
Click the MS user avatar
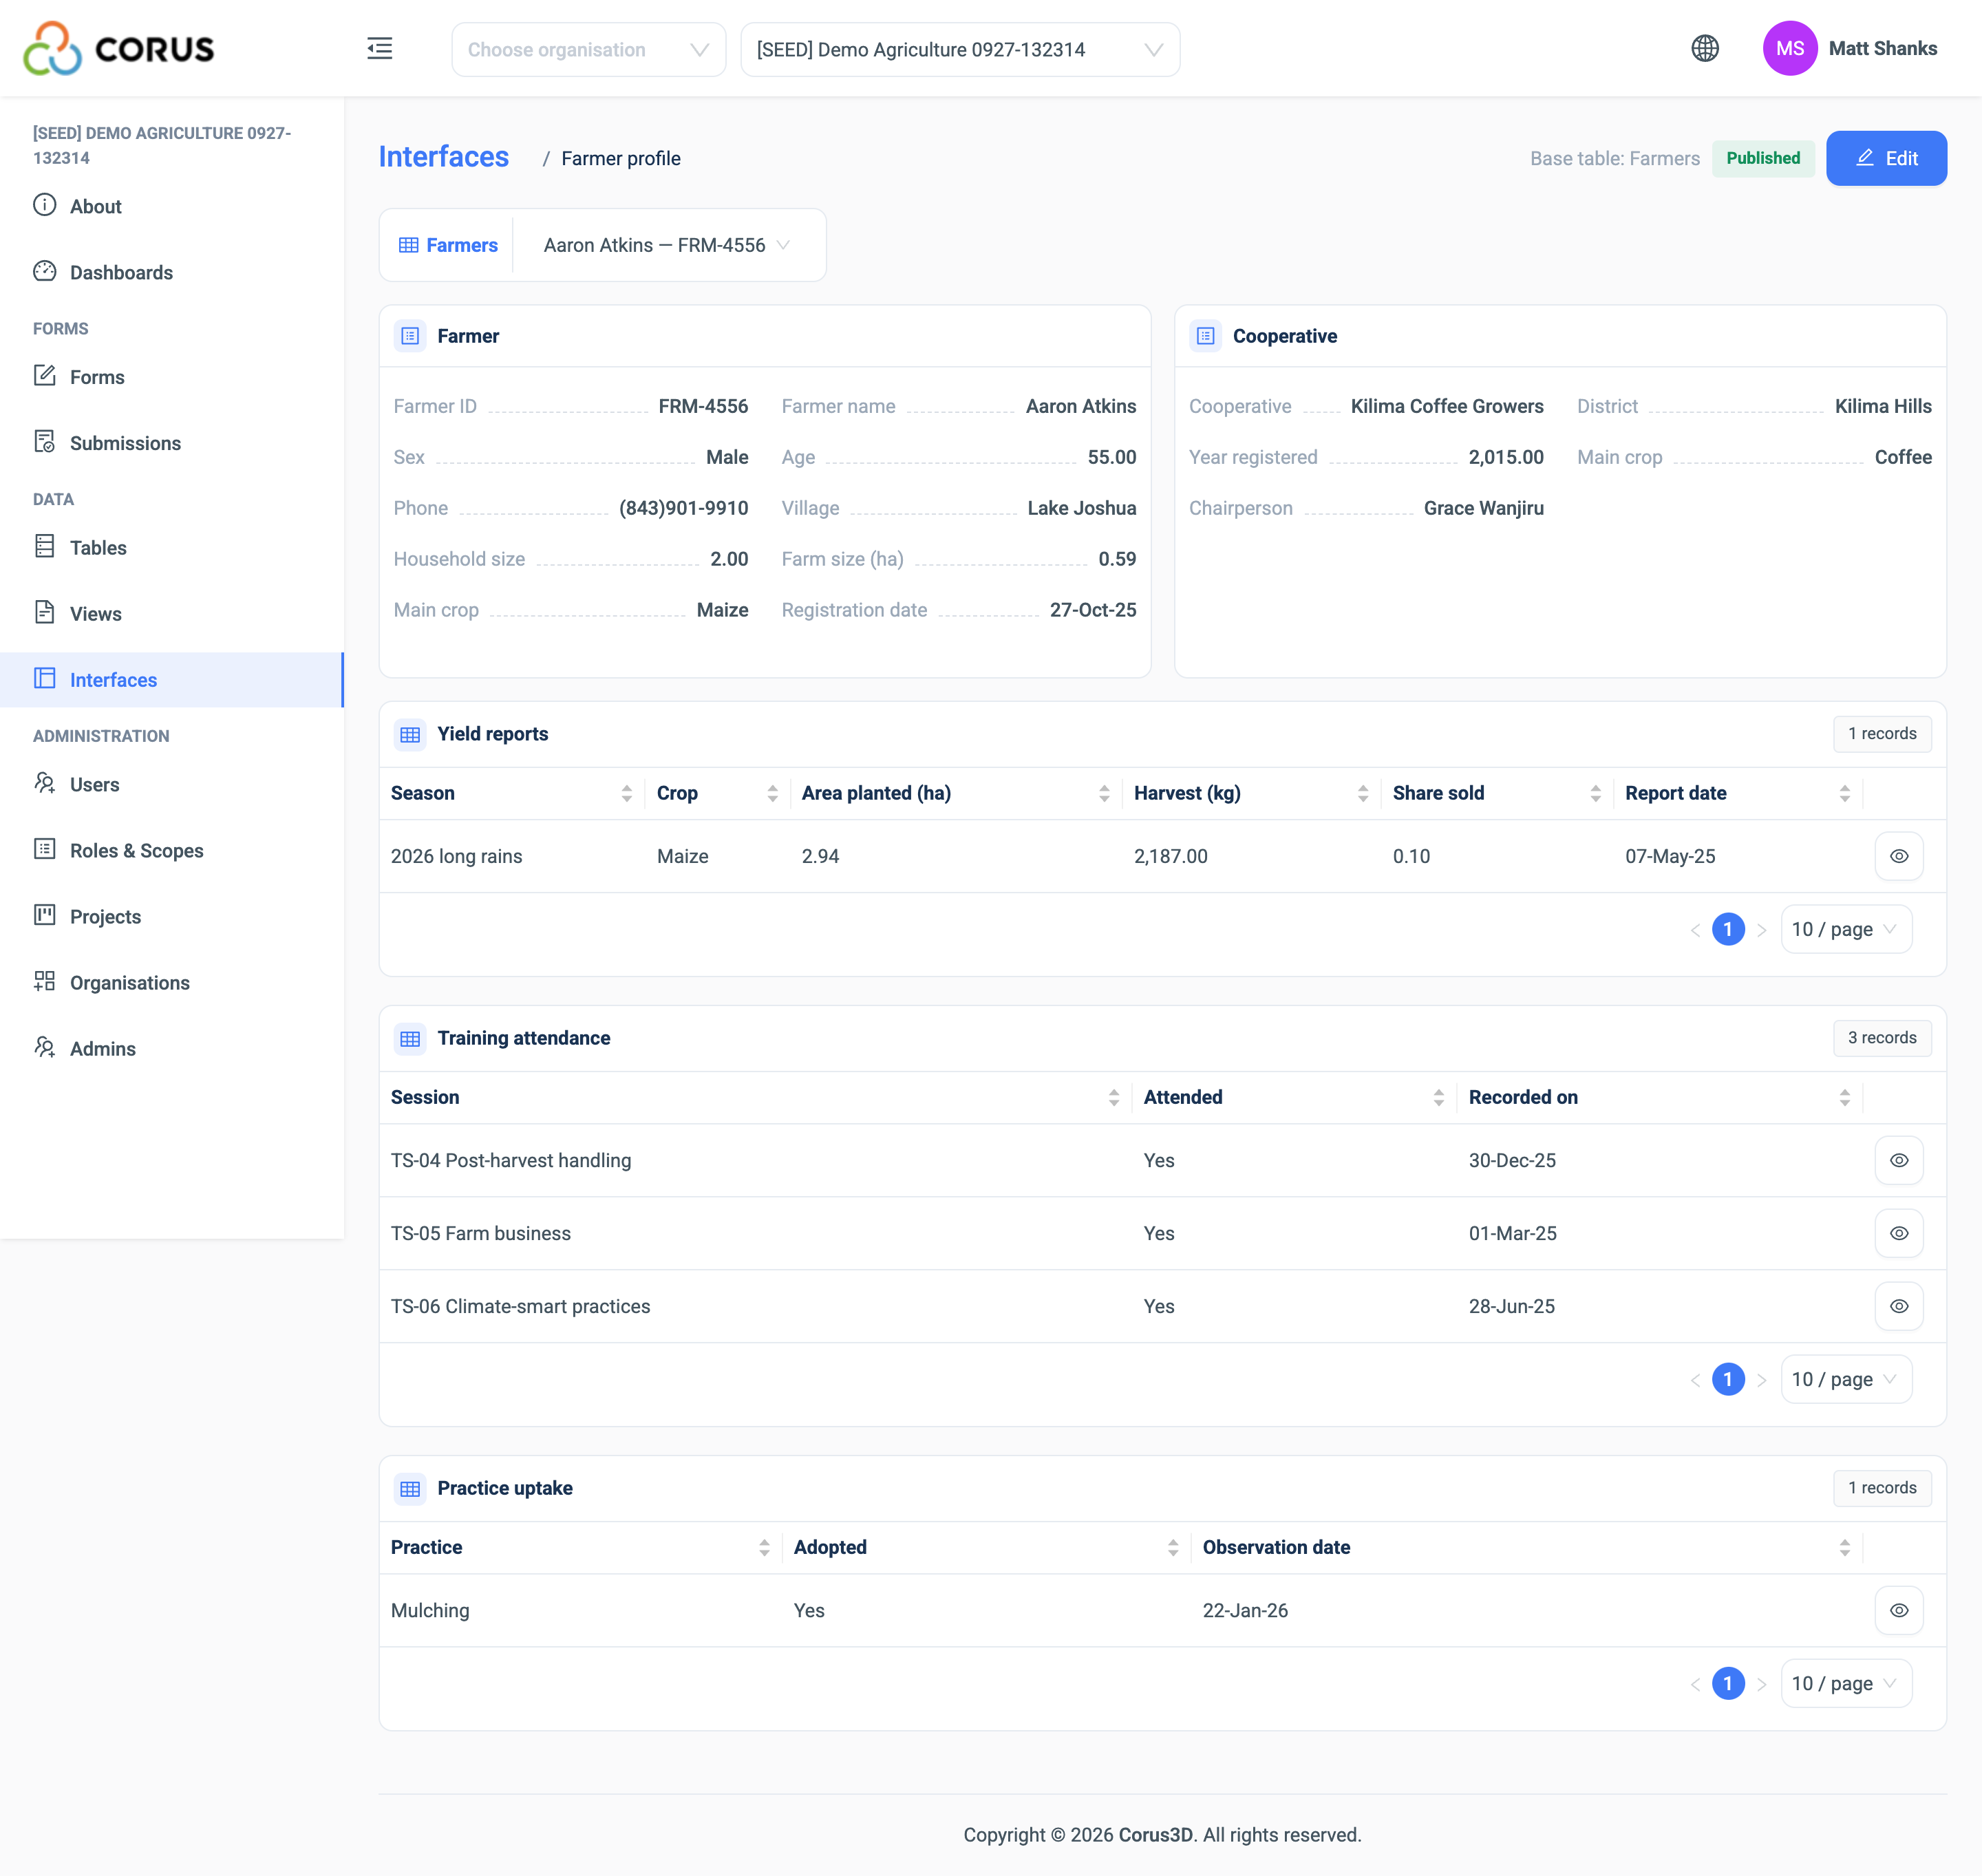pyautogui.click(x=1790, y=48)
